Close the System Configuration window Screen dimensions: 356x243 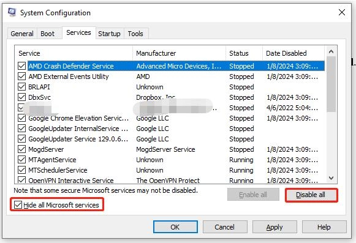[342, 12]
